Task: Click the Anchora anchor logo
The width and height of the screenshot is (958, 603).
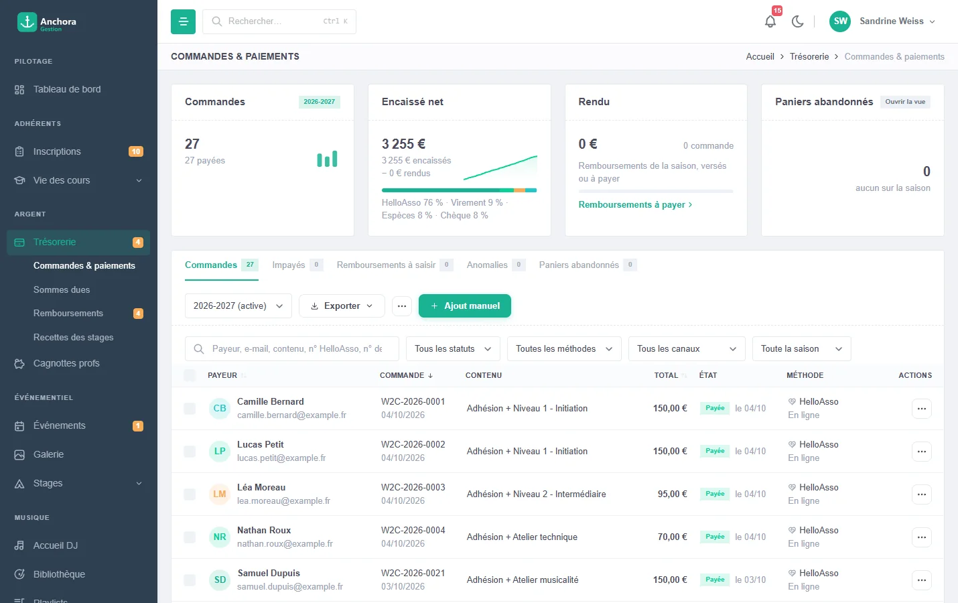Action: click(27, 21)
